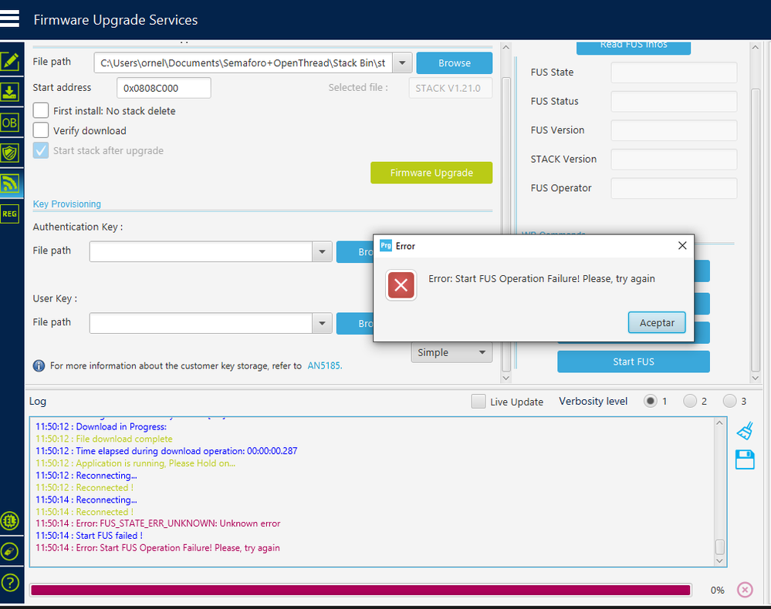771x609 pixels.
Task: Click the STACK Version field
Action: (674, 159)
